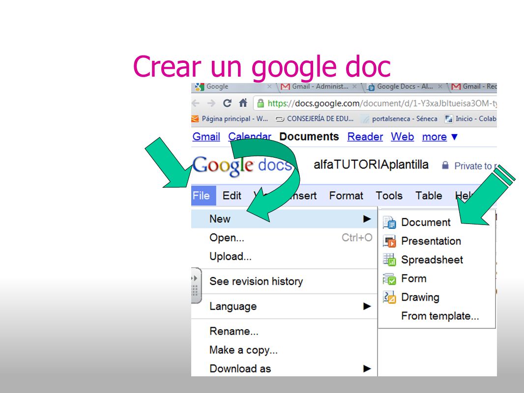This screenshot has width=524, height=393.
Task: Close the Google Docs - Al... tab
Action: [x=440, y=86]
